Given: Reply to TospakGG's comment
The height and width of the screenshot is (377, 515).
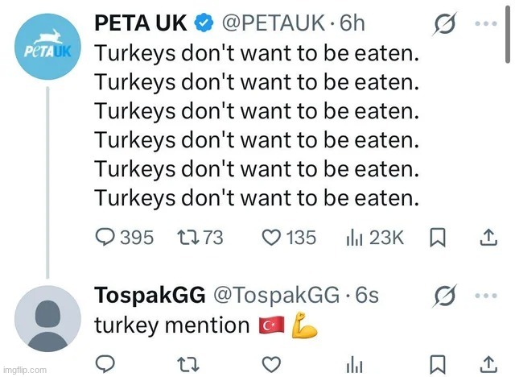Looking at the screenshot, I should (x=106, y=364).
